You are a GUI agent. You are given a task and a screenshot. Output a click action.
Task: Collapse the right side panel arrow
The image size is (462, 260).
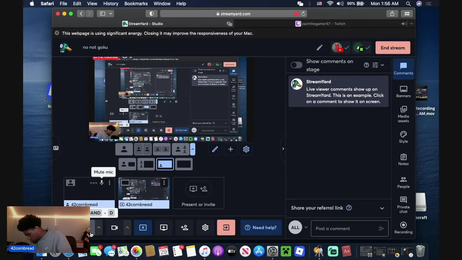point(283,148)
